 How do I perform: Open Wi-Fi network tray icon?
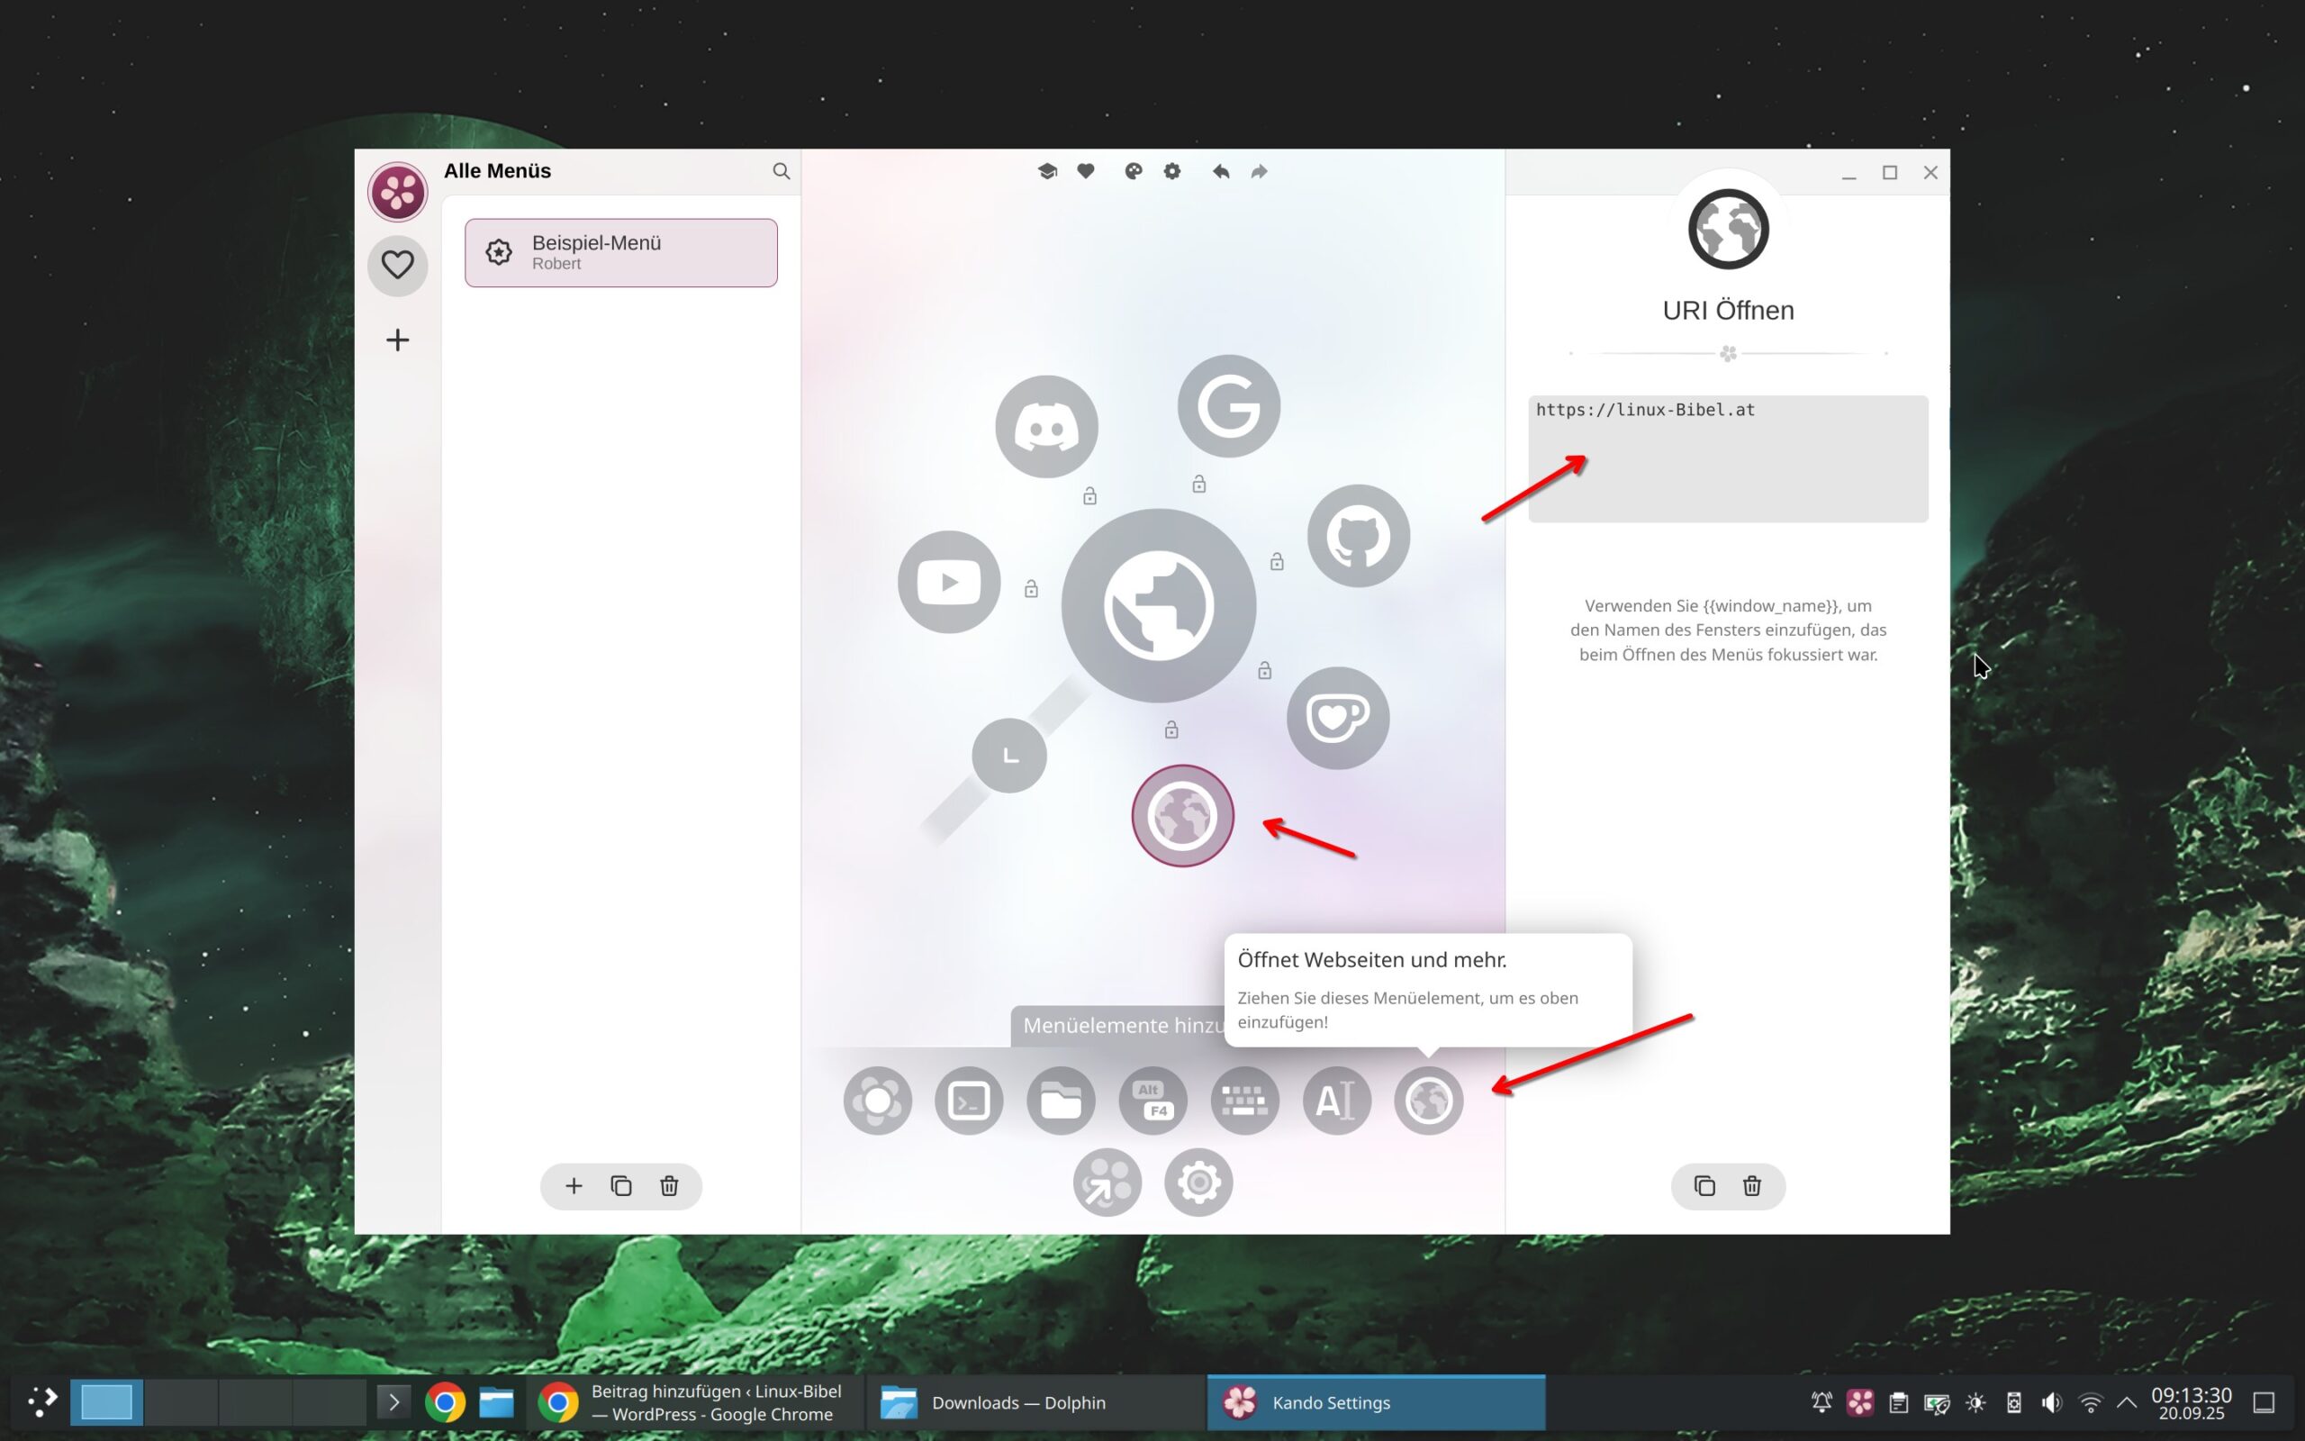pyautogui.click(x=2091, y=1403)
